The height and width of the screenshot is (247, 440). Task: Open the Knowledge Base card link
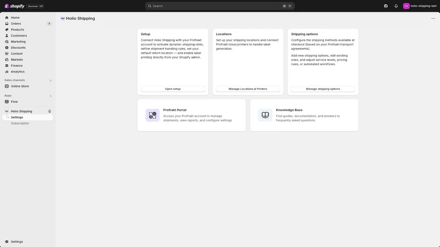[304, 115]
